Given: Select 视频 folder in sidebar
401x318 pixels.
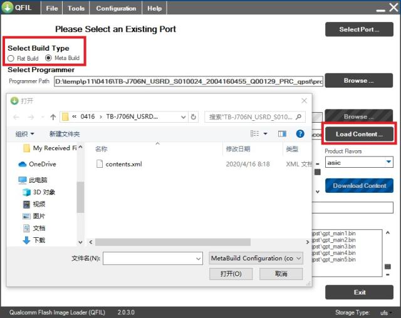Looking at the screenshot, I should [x=34, y=204].
